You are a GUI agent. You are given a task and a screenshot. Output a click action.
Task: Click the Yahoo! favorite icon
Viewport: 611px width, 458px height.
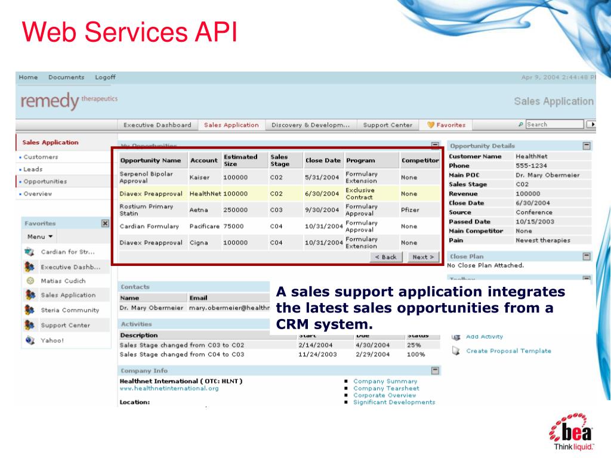(x=30, y=340)
